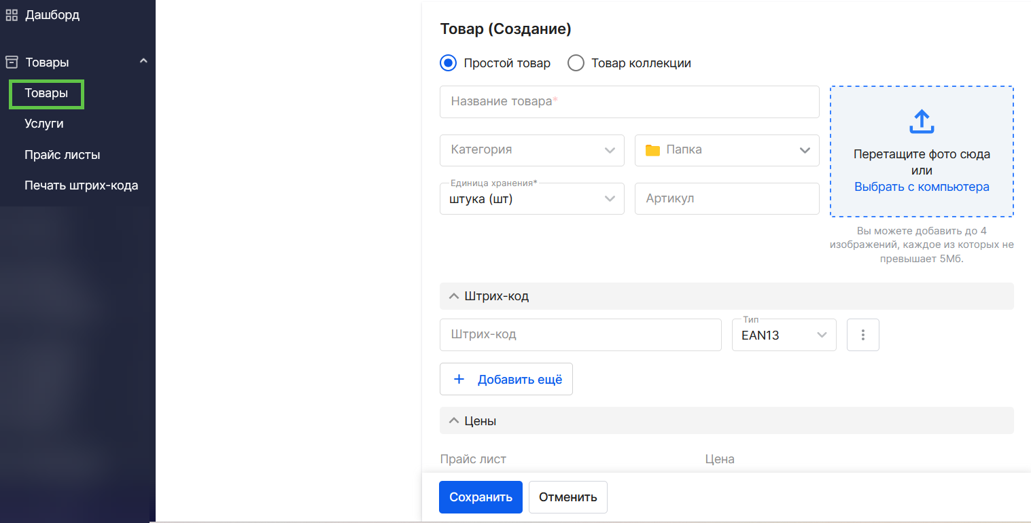Collapse the Цены section
This screenshot has height=523, width=1031.
click(x=453, y=420)
